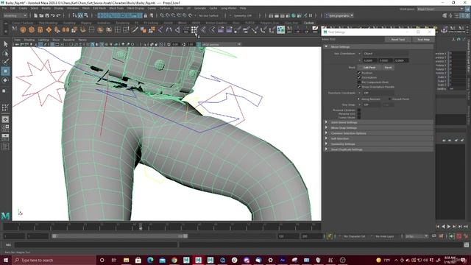Click the Save Scene icon

pos(47,15)
